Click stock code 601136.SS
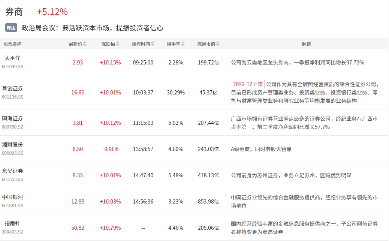The height and width of the screenshot is (241, 389). tap(12, 97)
